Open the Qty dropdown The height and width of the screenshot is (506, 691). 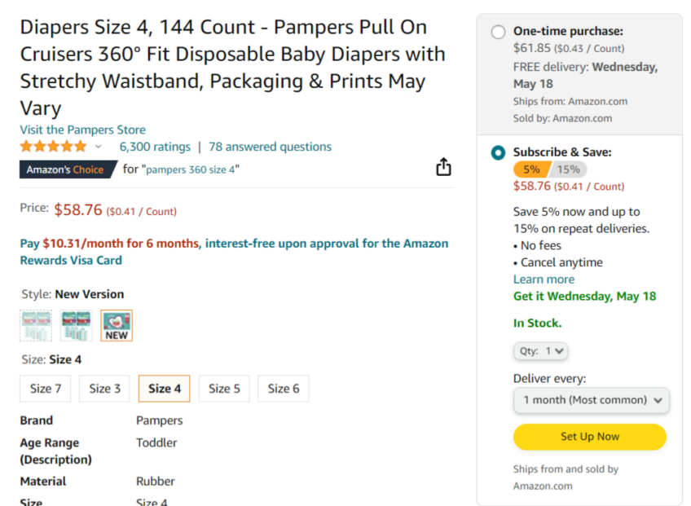pos(540,350)
